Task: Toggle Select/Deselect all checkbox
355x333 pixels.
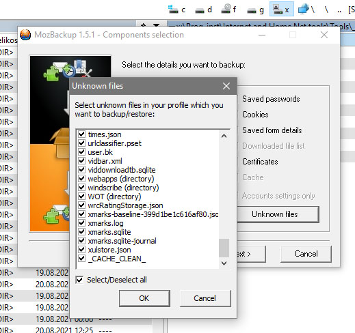Action: [79, 280]
